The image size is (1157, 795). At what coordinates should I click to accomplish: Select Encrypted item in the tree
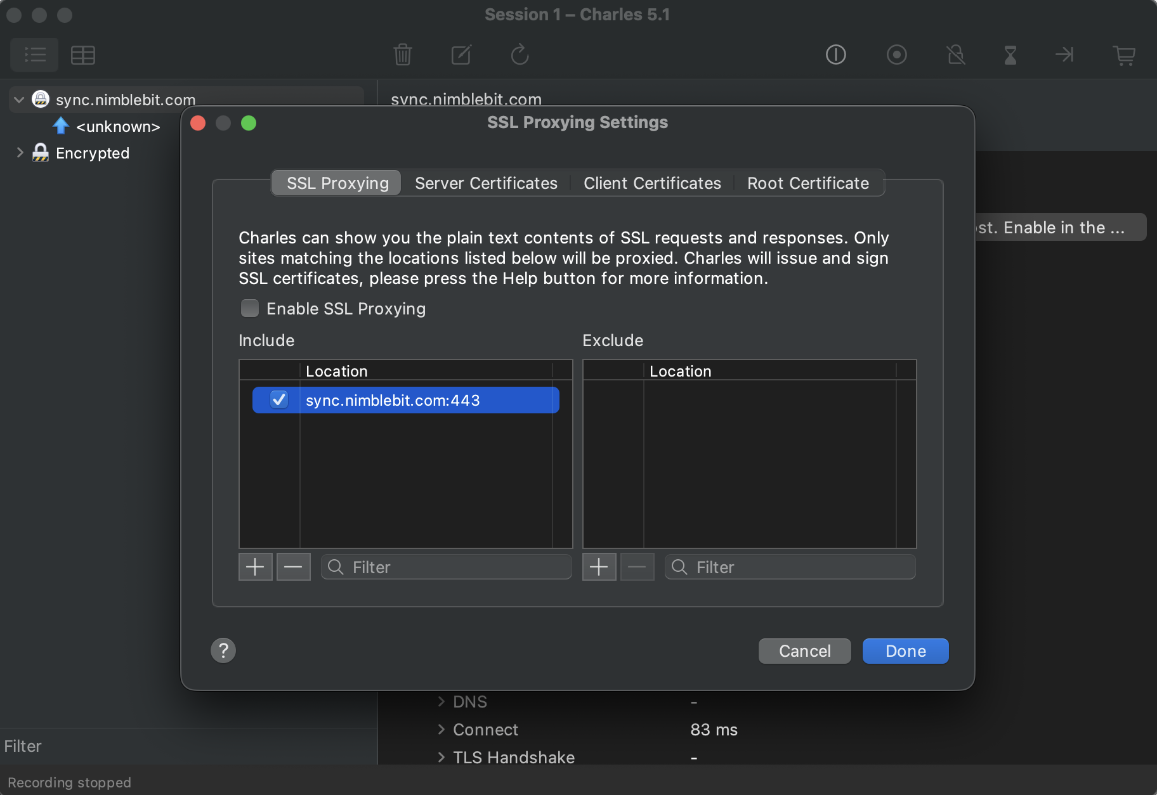(x=93, y=153)
